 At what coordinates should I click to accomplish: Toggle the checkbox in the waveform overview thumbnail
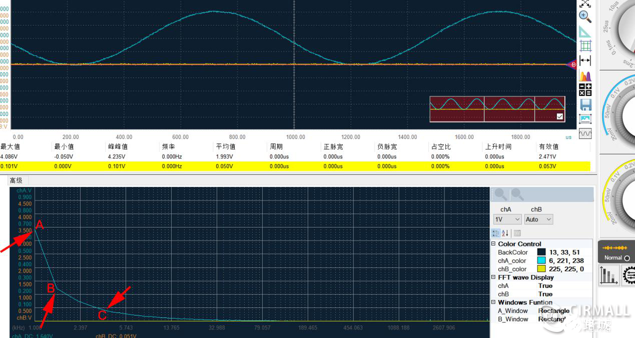560,116
